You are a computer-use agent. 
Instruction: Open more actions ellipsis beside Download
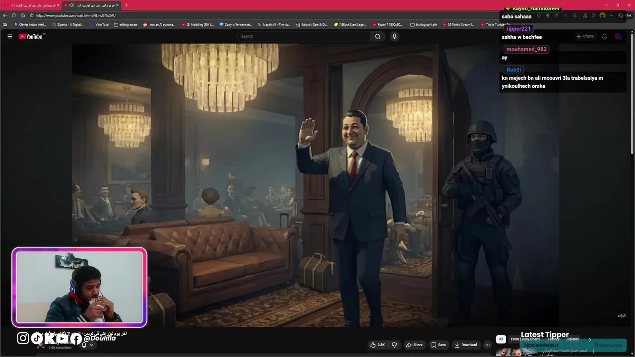click(x=487, y=345)
